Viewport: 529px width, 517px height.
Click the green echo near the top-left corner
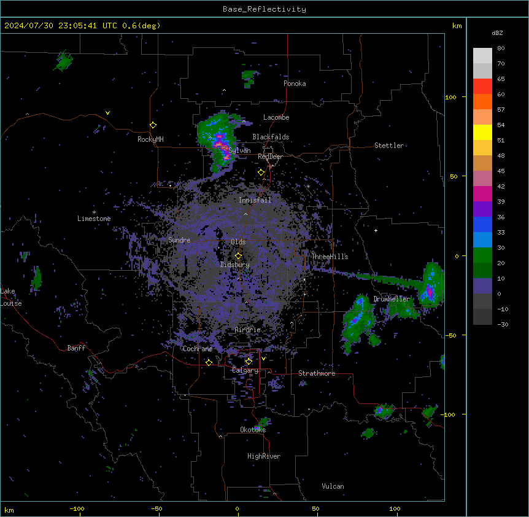point(63,61)
